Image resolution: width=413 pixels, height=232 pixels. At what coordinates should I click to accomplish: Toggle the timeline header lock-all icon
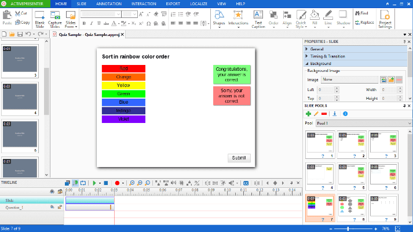[x=60, y=191]
